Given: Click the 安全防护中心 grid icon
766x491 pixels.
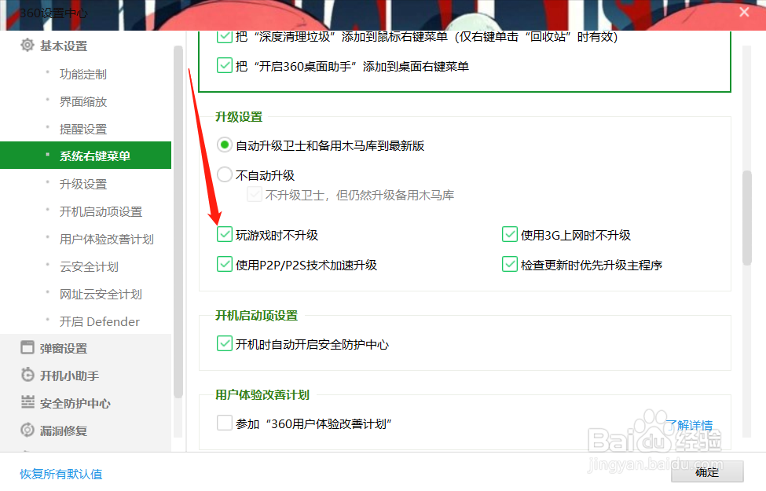Looking at the screenshot, I should pos(27,402).
